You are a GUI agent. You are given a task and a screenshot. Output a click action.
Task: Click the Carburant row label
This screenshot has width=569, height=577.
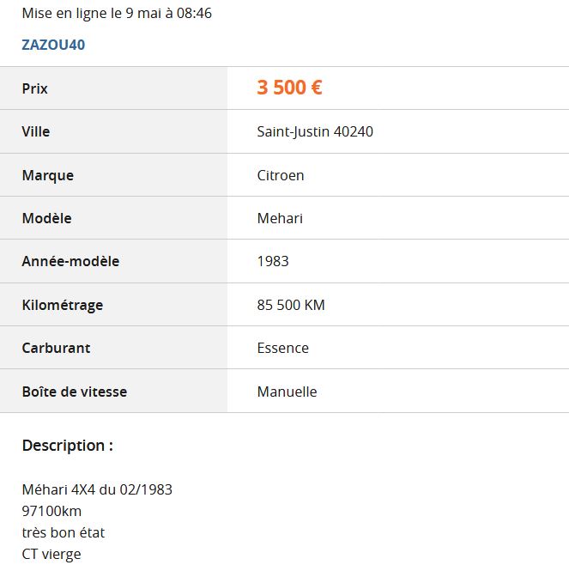56,348
